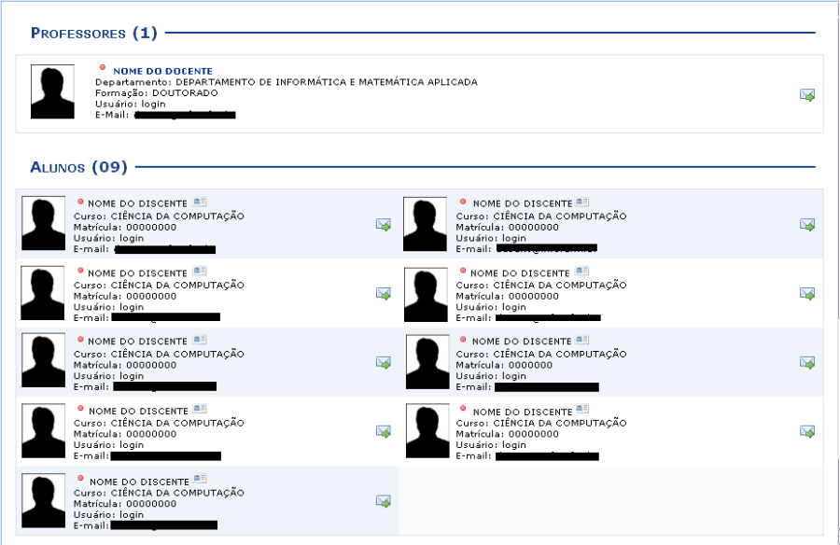Send message to the professor via envelope icon
The height and width of the screenshot is (545, 840).
pos(807,95)
